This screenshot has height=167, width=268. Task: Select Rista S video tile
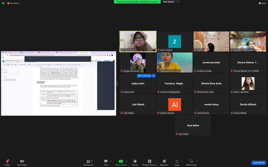(x=211, y=41)
